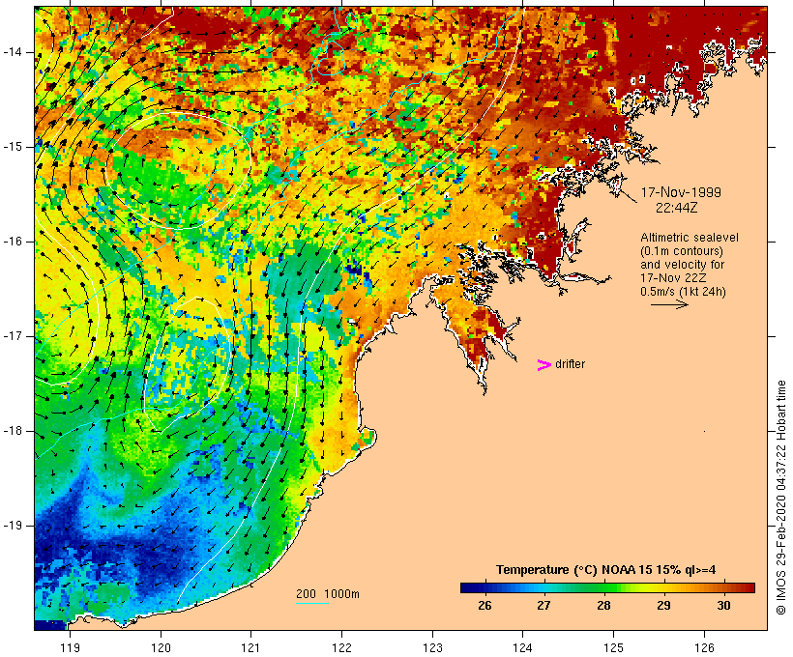Click the latitude axis label -14
793x657 pixels.
pos(12,52)
